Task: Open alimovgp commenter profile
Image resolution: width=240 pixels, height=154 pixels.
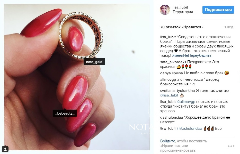Action: pos(168,79)
